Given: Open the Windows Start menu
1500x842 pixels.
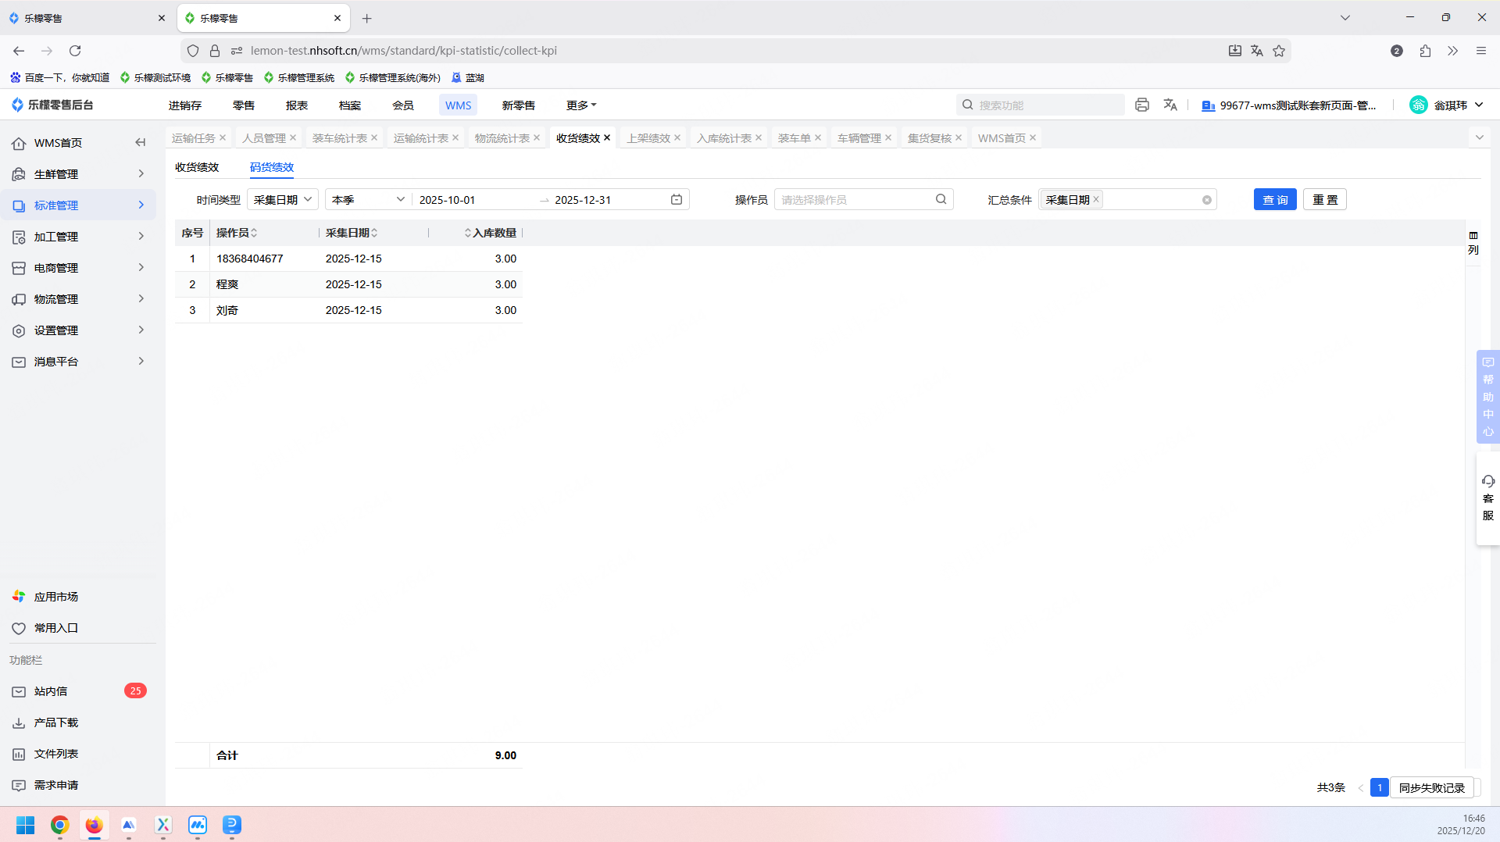Looking at the screenshot, I should tap(26, 825).
